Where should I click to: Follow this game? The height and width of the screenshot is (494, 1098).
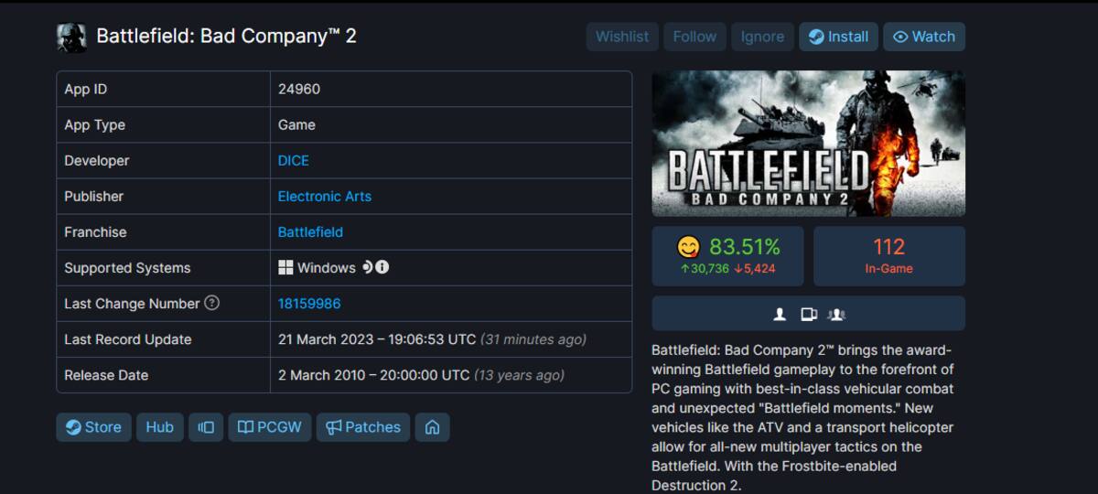click(x=694, y=37)
